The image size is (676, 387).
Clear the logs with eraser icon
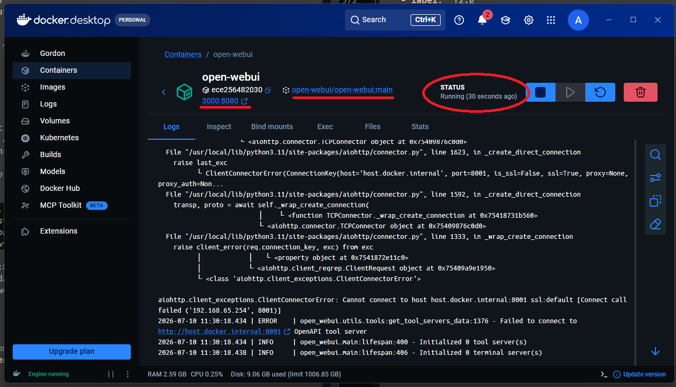[655, 224]
